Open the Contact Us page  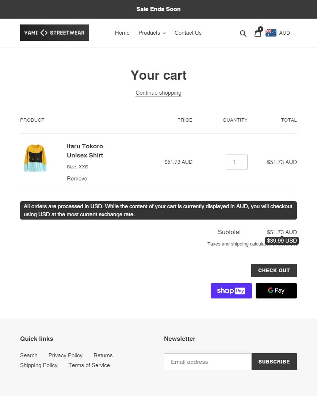pyautogui.click(x=188, y=33)
